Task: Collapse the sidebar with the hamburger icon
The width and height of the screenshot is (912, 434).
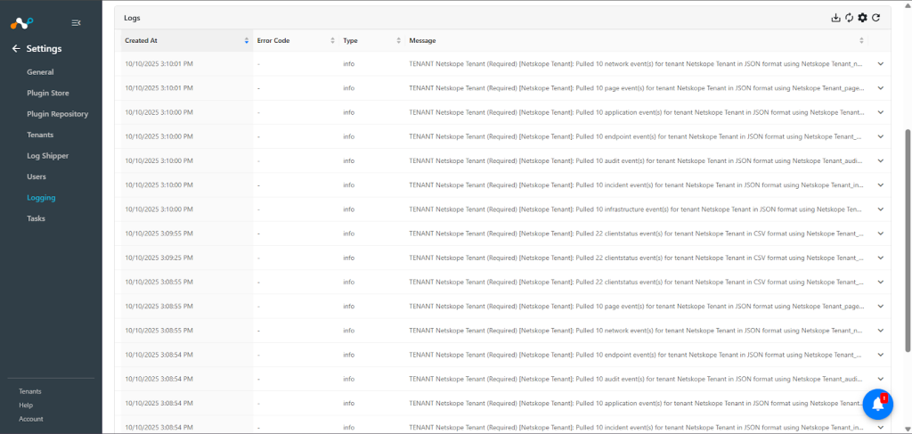Action: [76, 22]
